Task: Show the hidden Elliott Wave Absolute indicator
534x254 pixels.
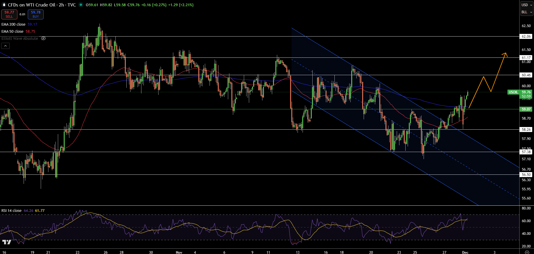Action: [x=43, y=38]
